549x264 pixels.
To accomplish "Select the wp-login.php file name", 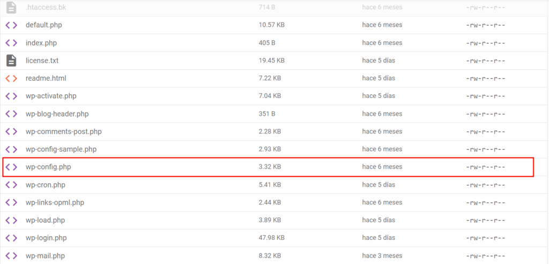I will 46,238.
